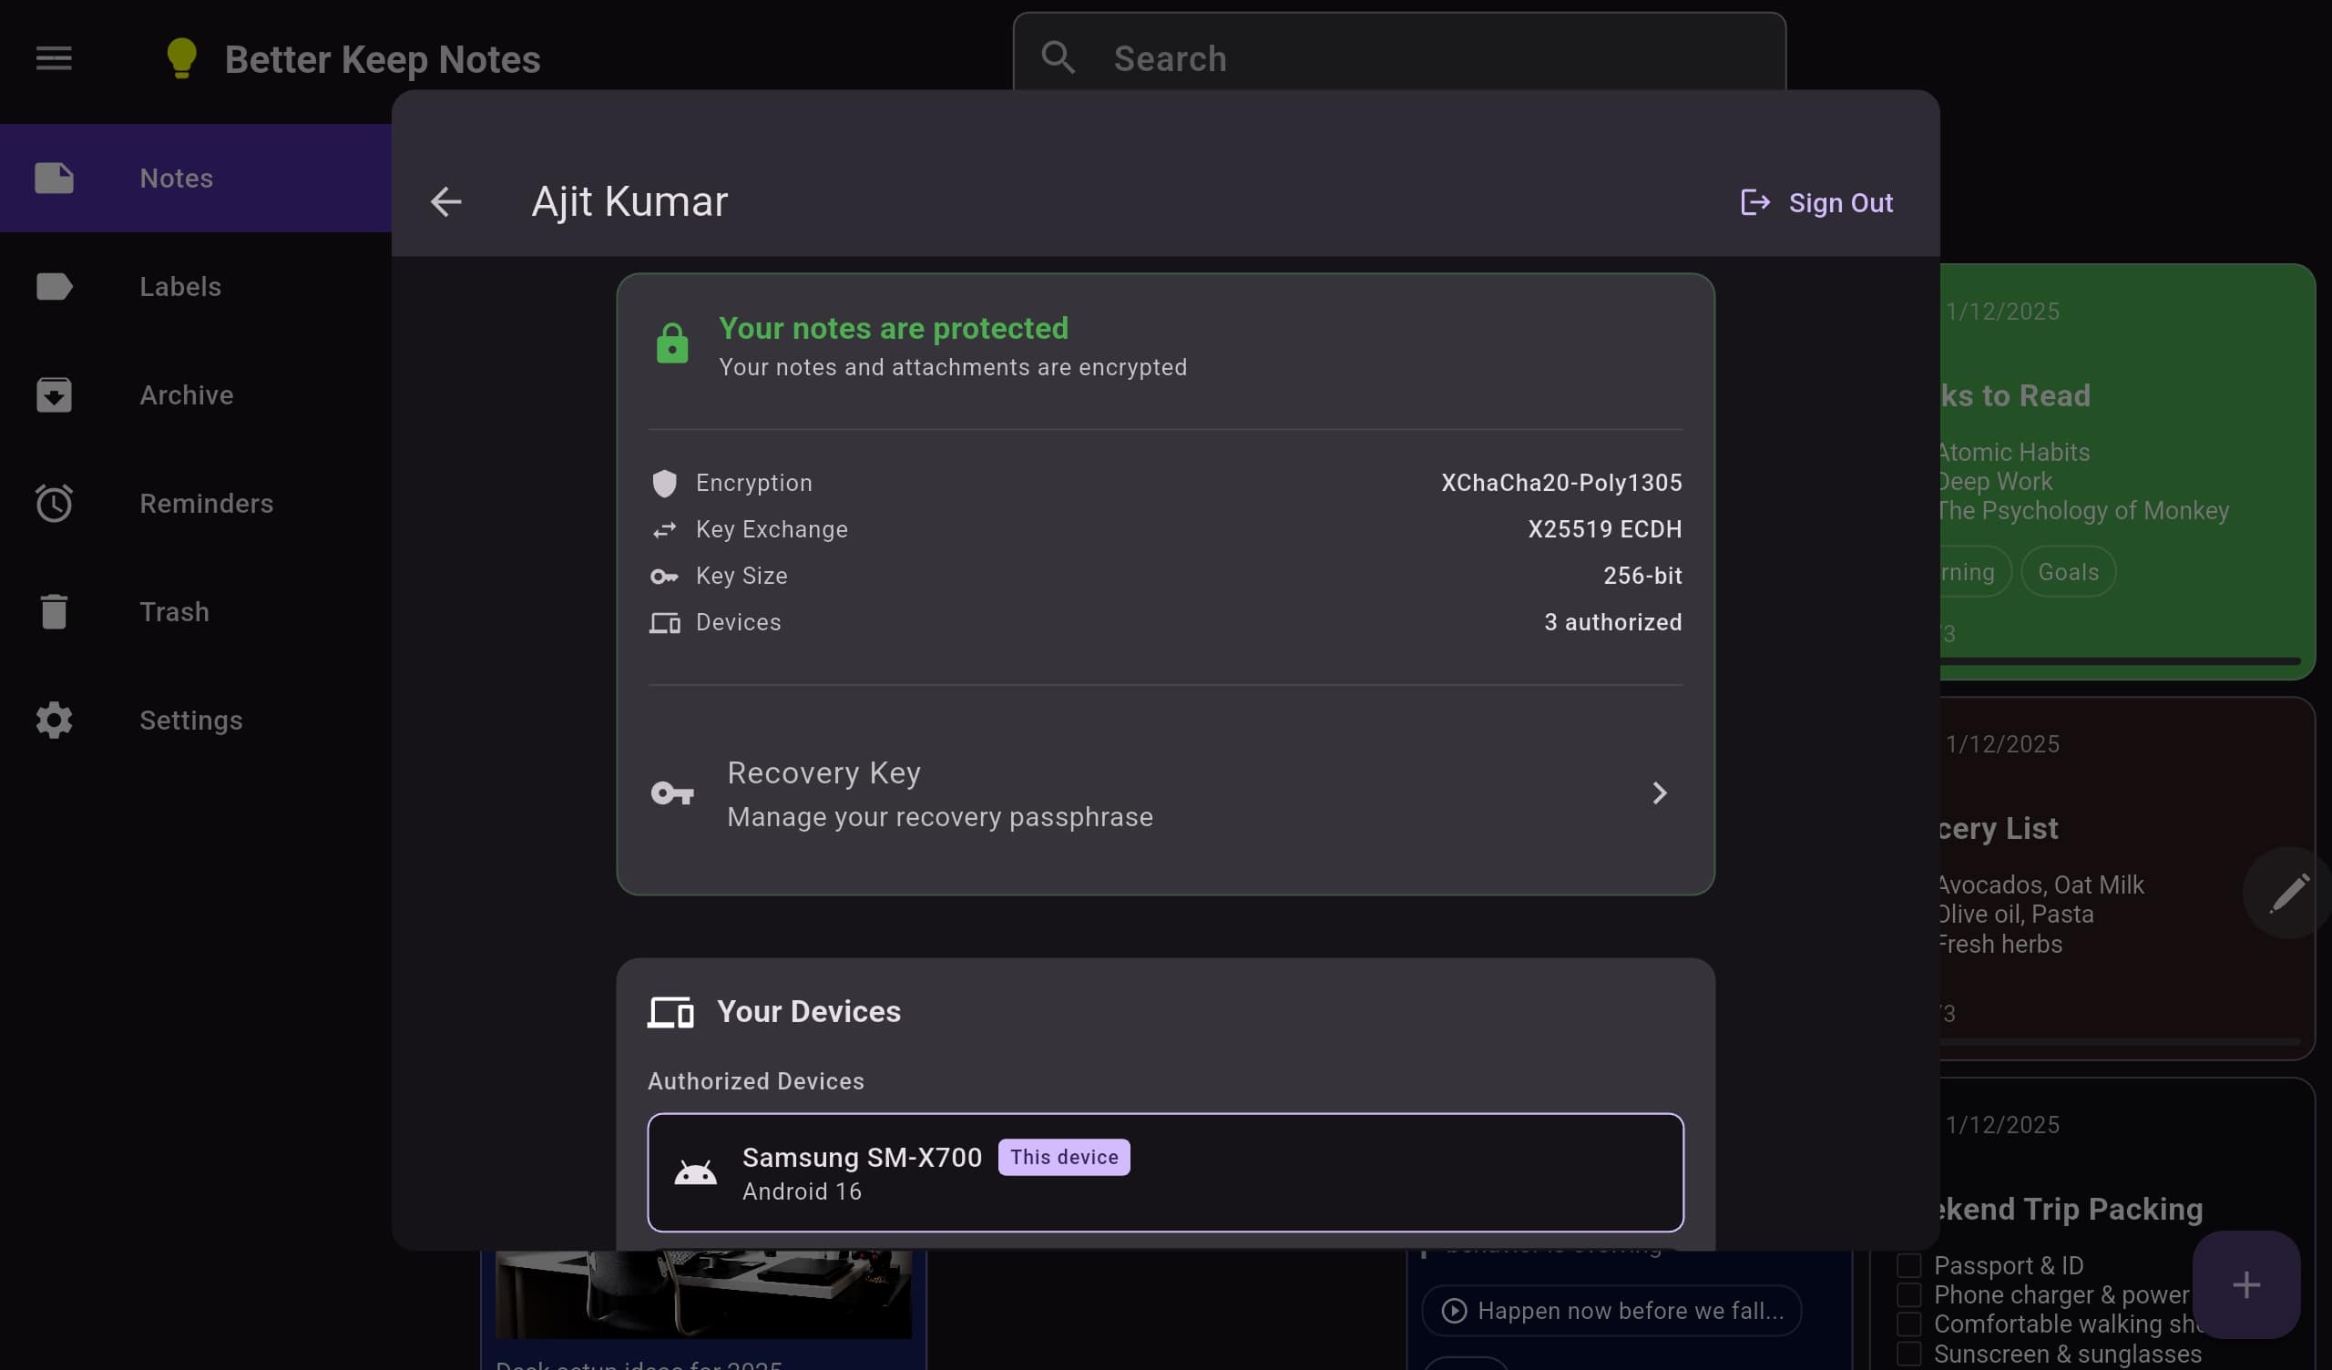Click the green lock protection icon

pyautogui.click(x=672, y=343)
